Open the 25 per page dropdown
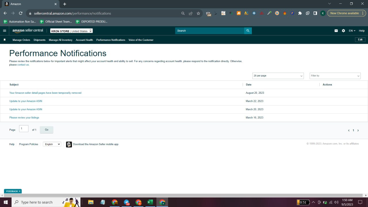This screenshot has height=207, width=368. pos(278,76)
